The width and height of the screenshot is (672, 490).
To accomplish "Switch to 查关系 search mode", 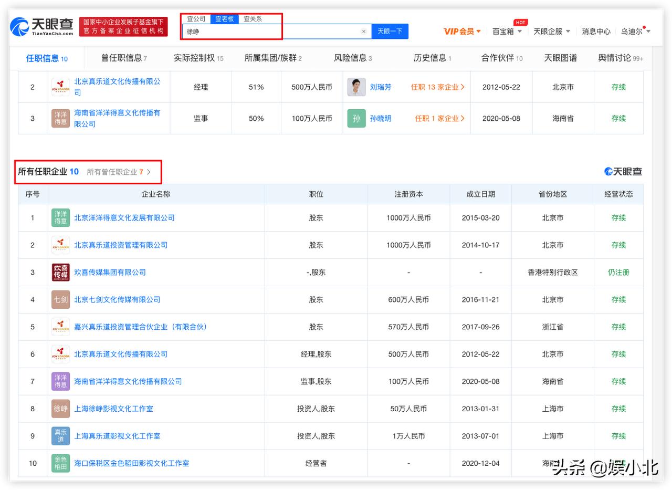I will [253, 19].
